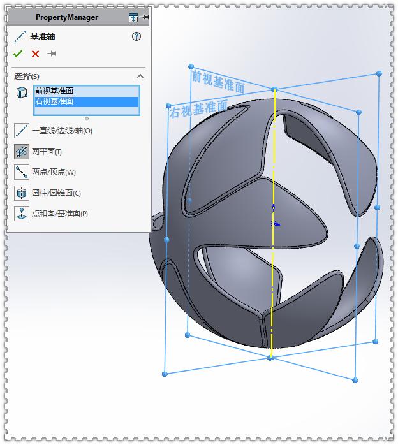Select 右视基准面 in the selection list
The image size is (398, 445).
tap(87, 101)
